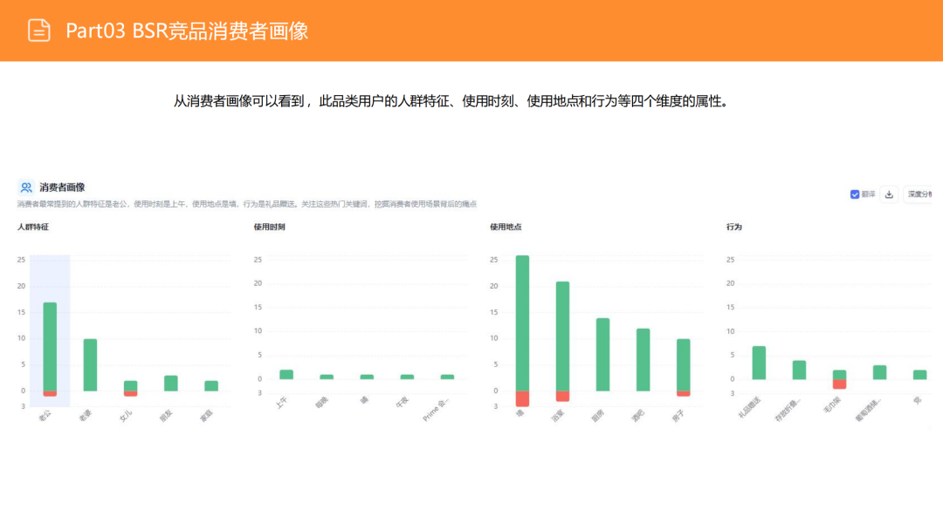Select the 朋友 bar in 人群特征
The image size is (943, 530).
coord(171,384)
